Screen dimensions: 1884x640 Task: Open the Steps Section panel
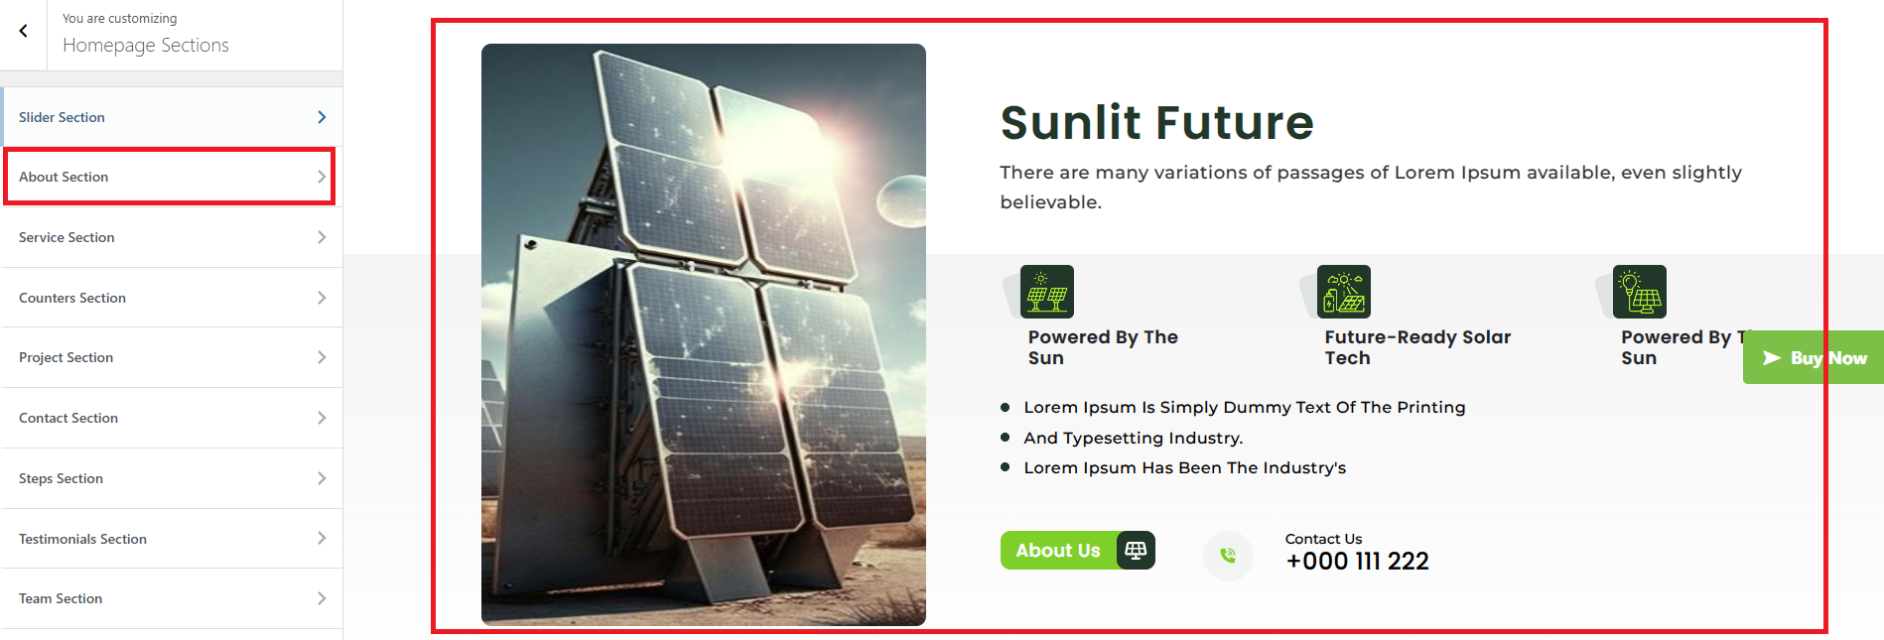(x=172, y=478)
